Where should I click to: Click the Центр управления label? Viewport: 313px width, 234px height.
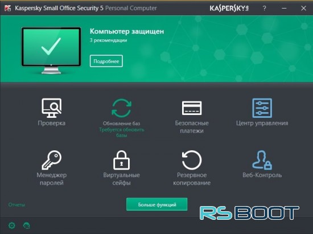pyautogui.click(x=262, y=123)
